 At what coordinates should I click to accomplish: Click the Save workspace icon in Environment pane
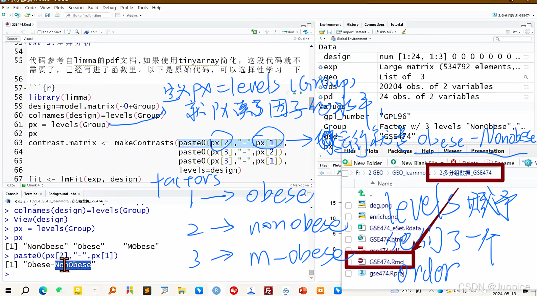(x=329, y=32)
